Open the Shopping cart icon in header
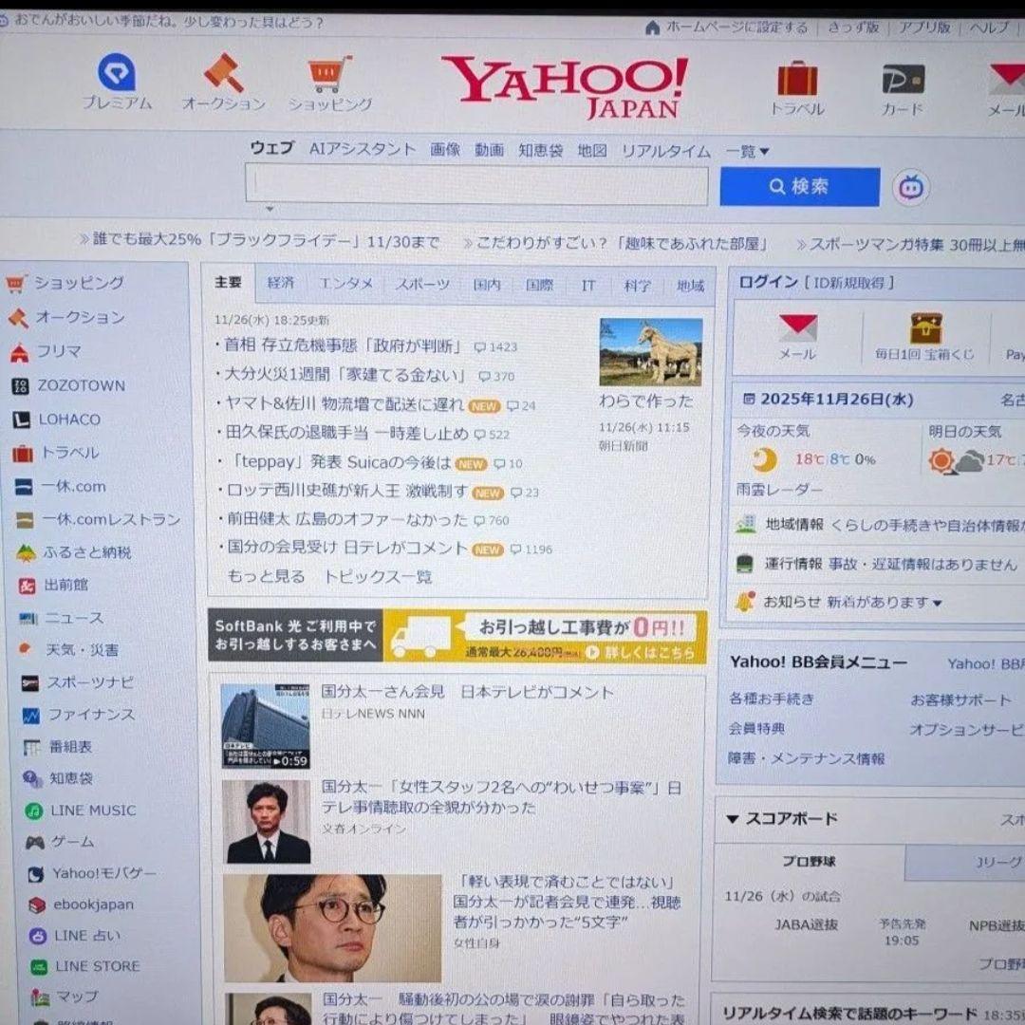Image resolution: width=1025 pixels, height=1025 pixels. pos(330,74)
